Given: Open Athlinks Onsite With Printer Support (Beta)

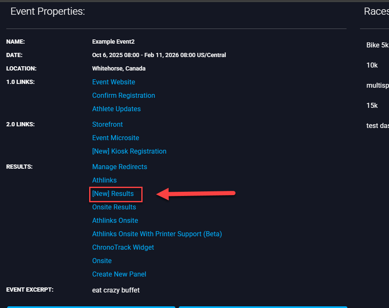Looking at the screenshot, I should (x=157, y=234).
